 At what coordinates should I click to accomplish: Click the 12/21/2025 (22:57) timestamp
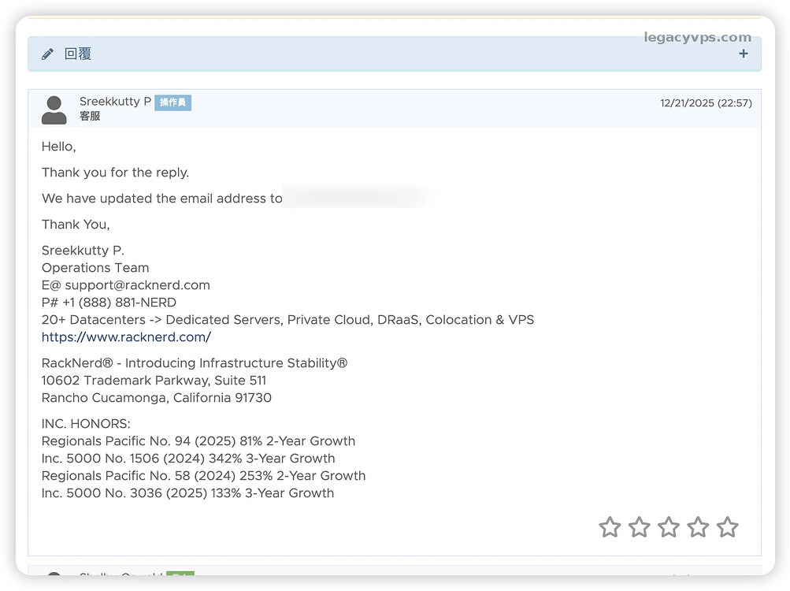(706, 103)
